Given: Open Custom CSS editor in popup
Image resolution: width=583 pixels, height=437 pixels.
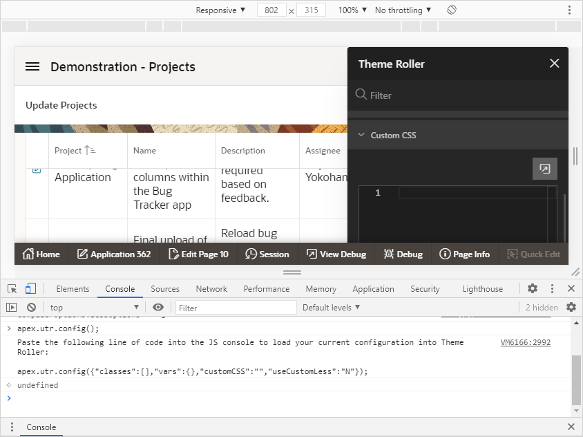Looking at the screenshot, I should pos(545,169).
